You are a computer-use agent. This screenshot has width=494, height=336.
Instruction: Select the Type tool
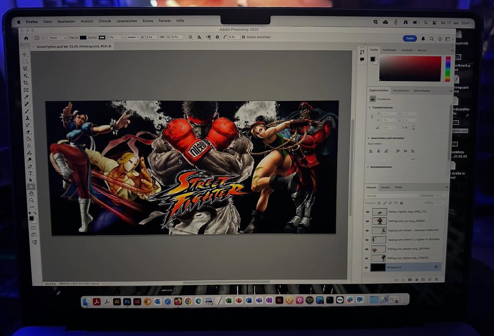click(x=30, y=173)
